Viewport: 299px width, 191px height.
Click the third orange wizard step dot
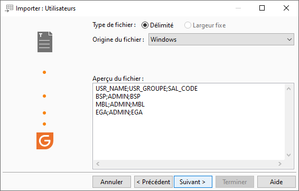point(44,113)
